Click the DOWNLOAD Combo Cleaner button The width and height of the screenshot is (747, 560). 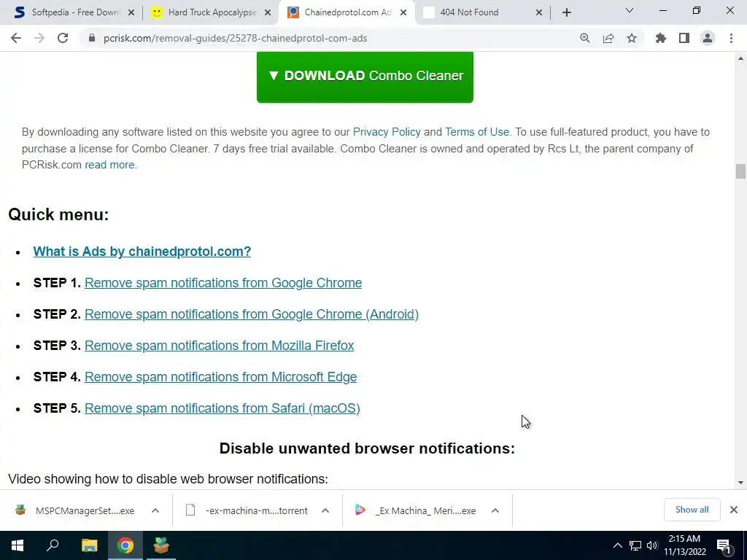pos(365,77)
